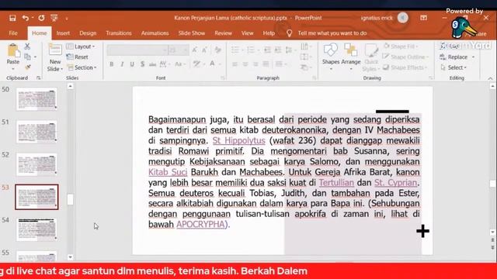
Task: Align text left
Action: point(235,64)
